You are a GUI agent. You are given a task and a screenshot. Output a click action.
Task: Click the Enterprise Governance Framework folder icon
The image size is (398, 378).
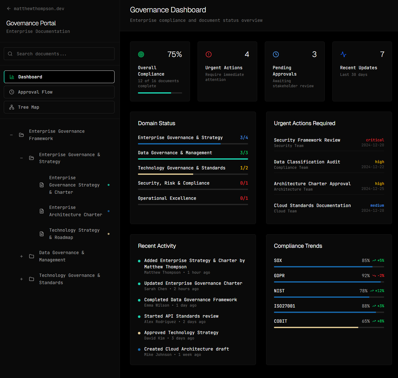21,135
